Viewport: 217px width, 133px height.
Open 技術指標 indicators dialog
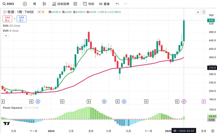pos(61,4)
